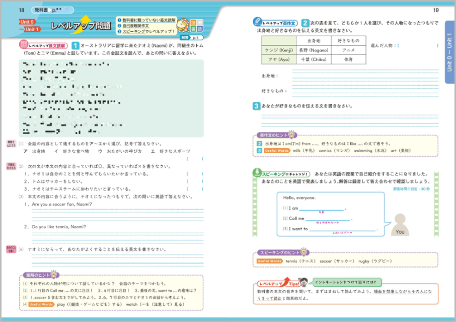This screenshot has height=322, width=456.
Task: Click the writing lines under Are you a soccer fan
Action: coord(118,215)
